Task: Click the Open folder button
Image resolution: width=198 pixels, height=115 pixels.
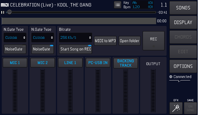Action: click(x=129, y=41)
